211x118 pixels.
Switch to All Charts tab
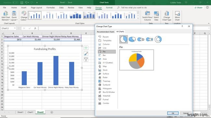click(x=120, y=31)
